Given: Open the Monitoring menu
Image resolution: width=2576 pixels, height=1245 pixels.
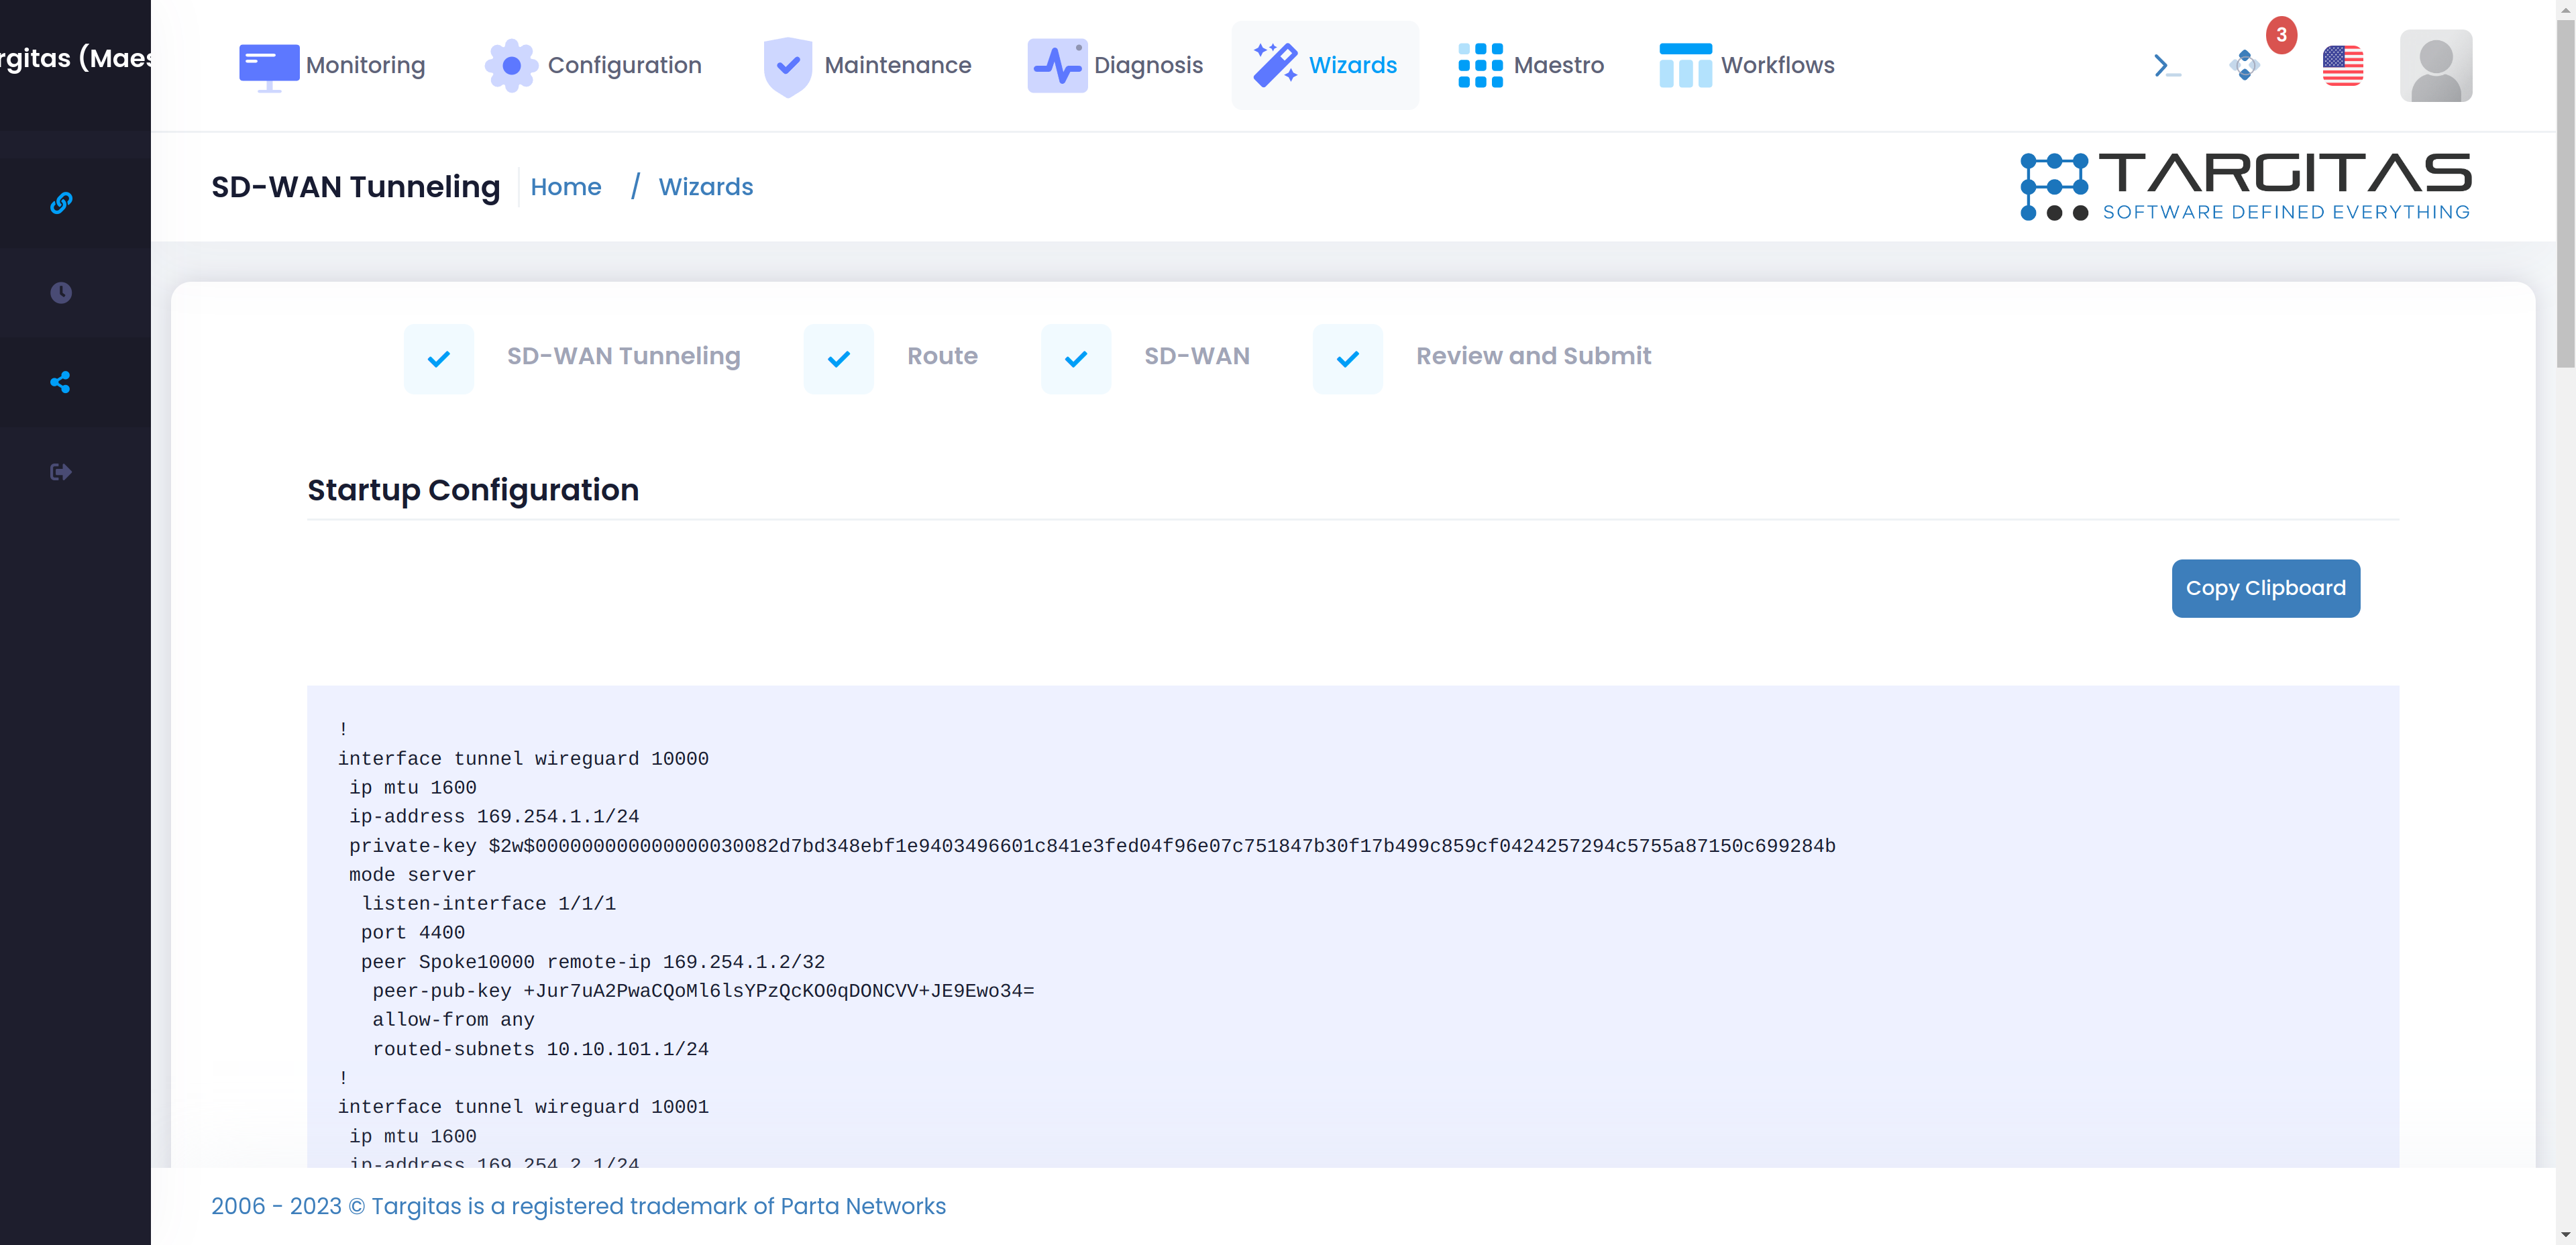Looking at the screenshot, I should pos(332,65).
